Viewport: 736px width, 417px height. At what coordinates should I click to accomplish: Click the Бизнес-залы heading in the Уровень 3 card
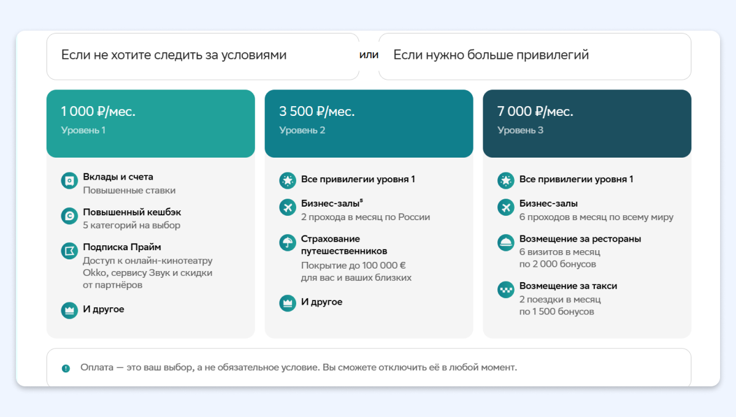(x=548, y=204)
